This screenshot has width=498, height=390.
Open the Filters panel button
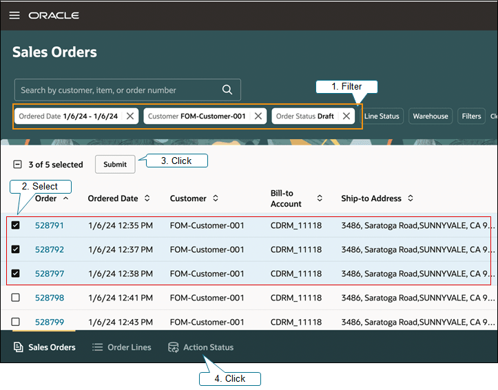click(x=471, y=116)
